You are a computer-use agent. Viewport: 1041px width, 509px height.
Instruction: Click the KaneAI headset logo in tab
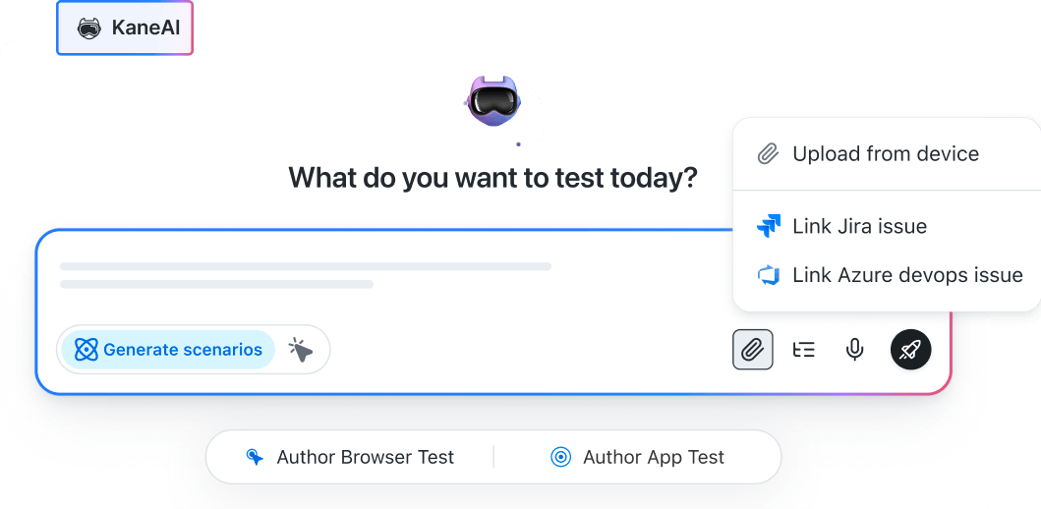tap(89, 28)
